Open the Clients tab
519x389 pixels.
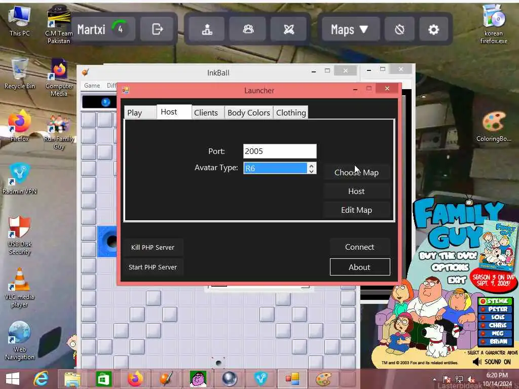(208, 112)
